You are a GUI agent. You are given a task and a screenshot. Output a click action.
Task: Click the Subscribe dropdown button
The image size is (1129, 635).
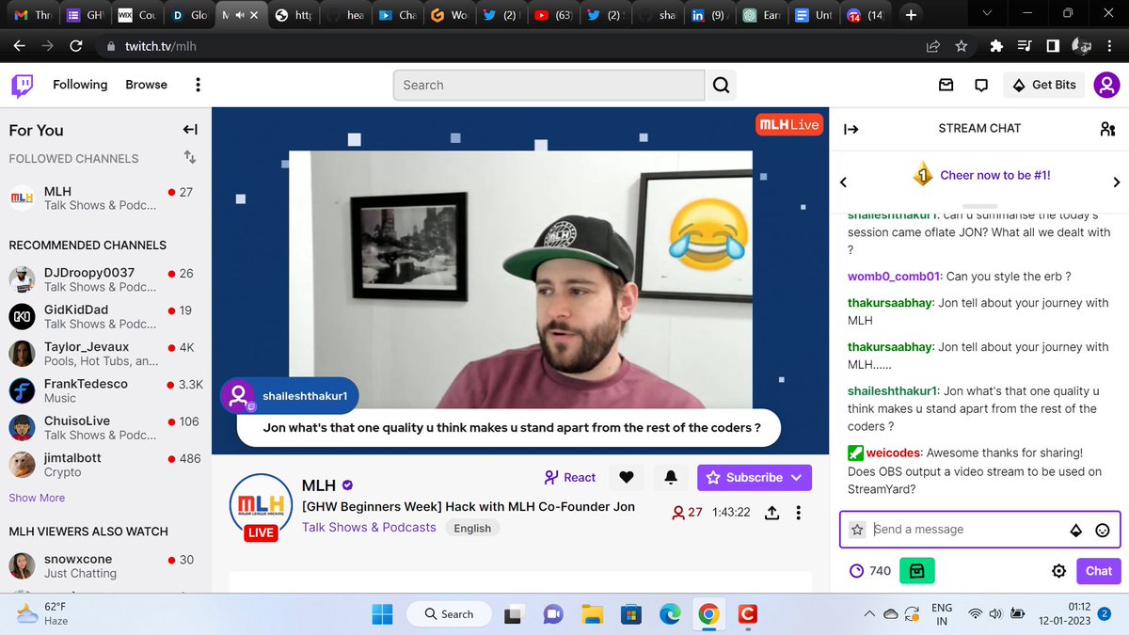[755, 477]
